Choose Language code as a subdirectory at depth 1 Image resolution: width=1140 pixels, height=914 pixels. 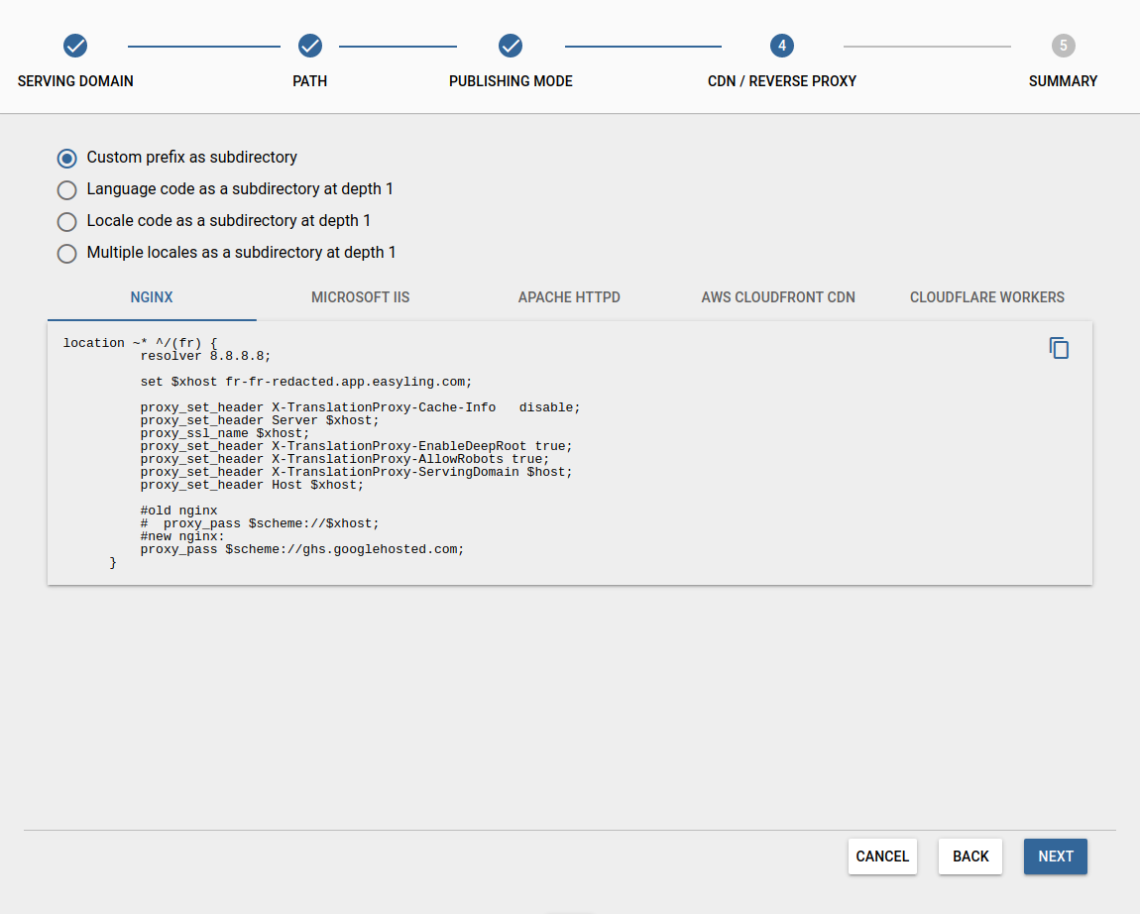pos(66,189)
